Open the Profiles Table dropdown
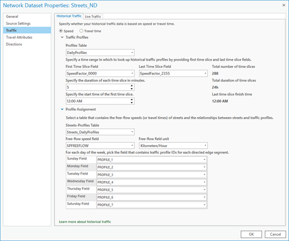Viewport: 289px width, 241px height. click(132, 53)
